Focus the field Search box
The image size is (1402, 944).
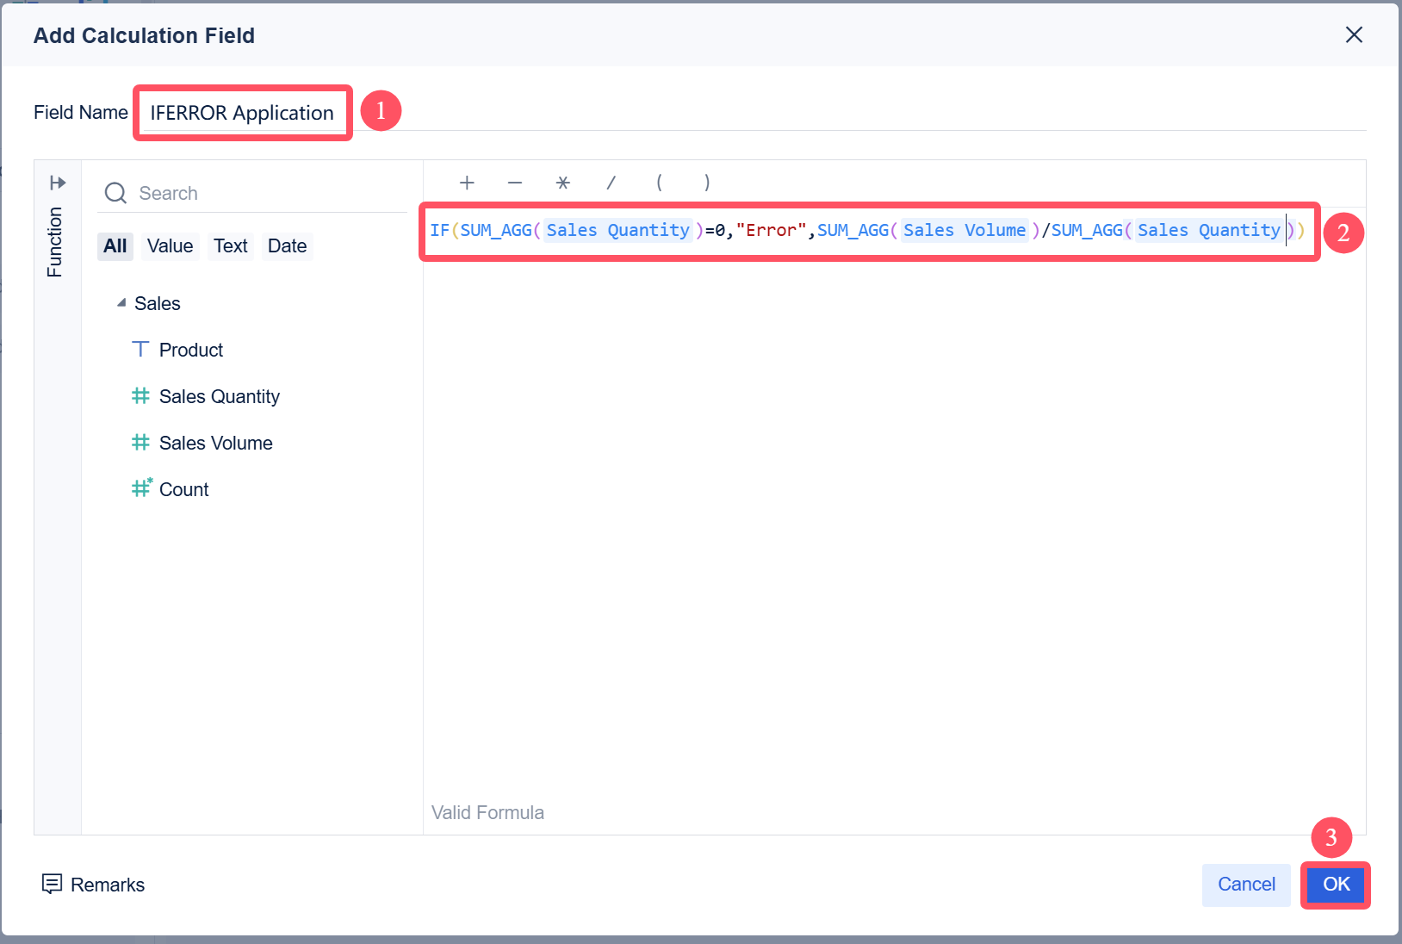(x=254, y=193)
